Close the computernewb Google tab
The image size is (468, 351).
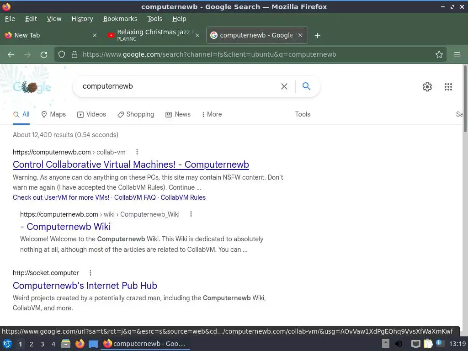300,36
